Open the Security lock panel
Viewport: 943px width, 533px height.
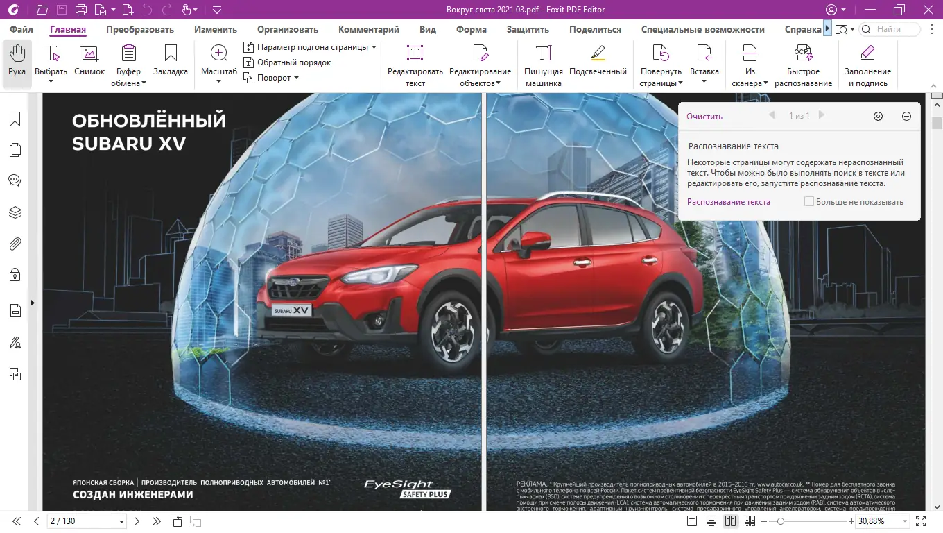15,275
